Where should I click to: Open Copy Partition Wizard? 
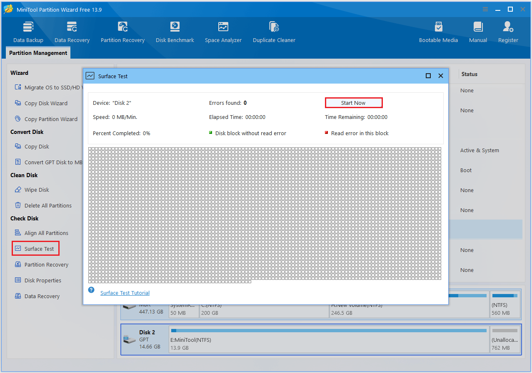click(x=46, y=119)
